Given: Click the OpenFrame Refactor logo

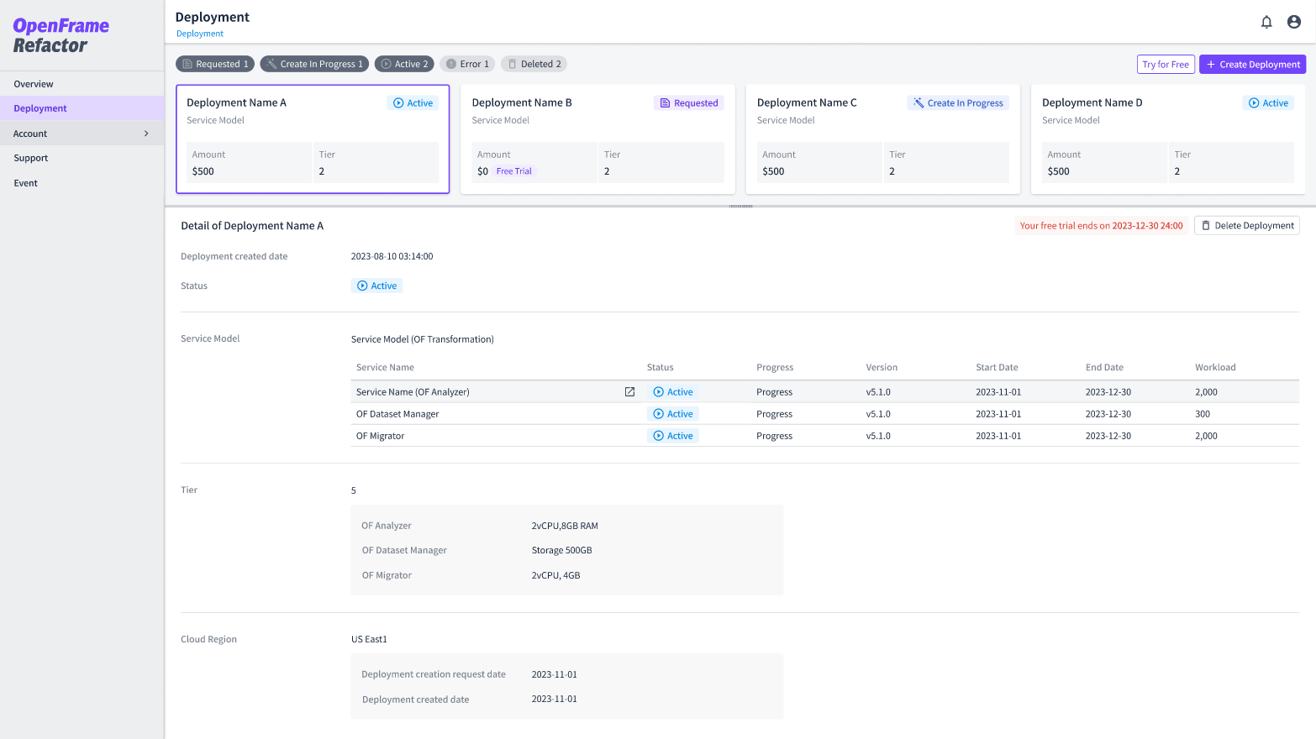Looking at the screenshot, I should tap(59, 34).
